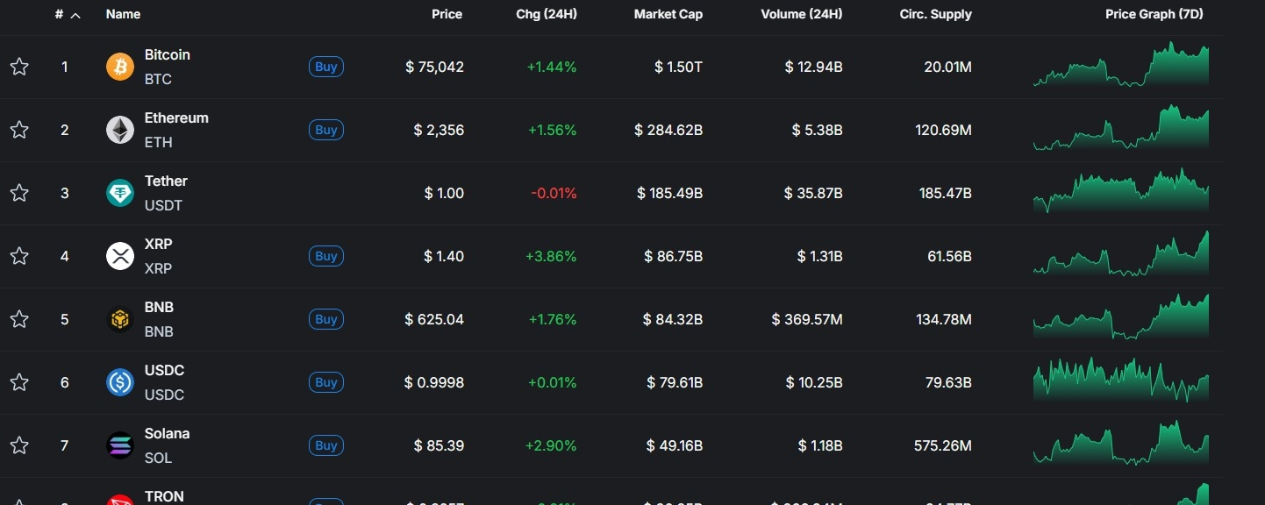Screen dimensions: 1265x505
Task: Click the BNB logo icon
Action: [120, 319]
